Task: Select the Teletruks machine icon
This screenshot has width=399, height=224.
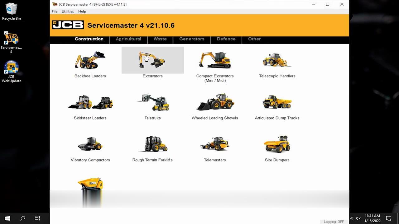Action: pos(152,102)
